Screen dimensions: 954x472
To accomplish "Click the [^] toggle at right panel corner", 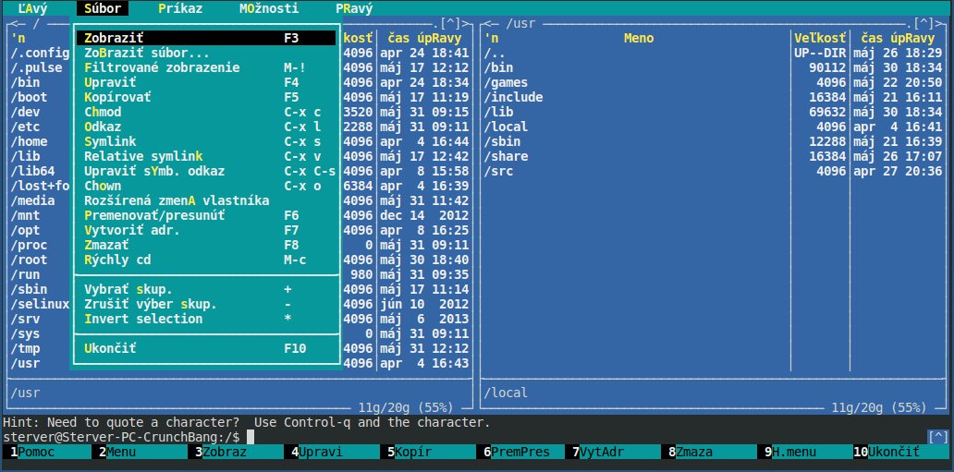I will [x=923, y=22].
